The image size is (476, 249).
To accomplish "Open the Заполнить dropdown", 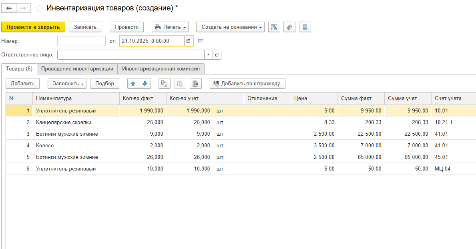I will coord(67,83).
